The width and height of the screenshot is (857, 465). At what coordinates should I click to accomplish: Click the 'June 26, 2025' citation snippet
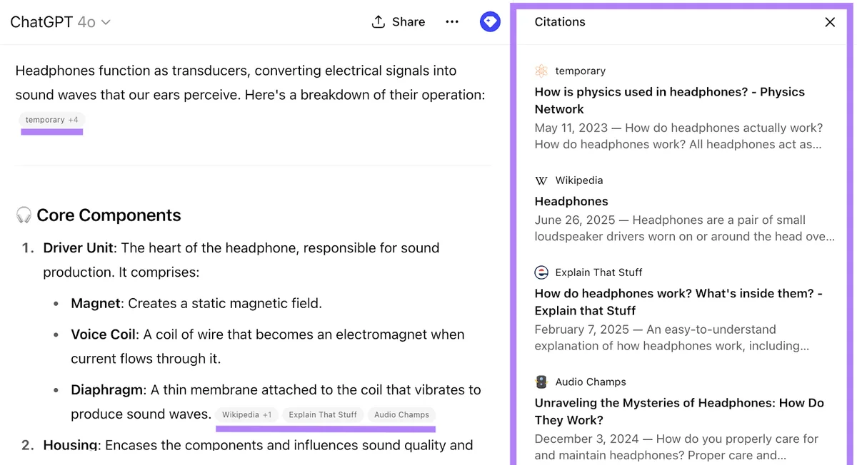[x=684, y=228]
